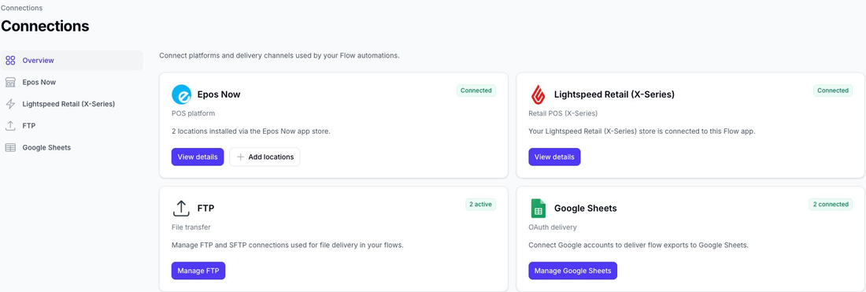Click Connected badge on Epos Now card
The width and height of the screenshot is (866, 292).
(x=476, y=91)
